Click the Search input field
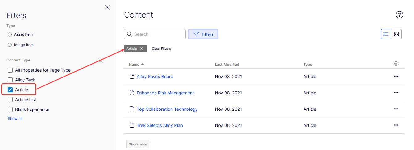This screenshot has width=414, height=150. 157,34
